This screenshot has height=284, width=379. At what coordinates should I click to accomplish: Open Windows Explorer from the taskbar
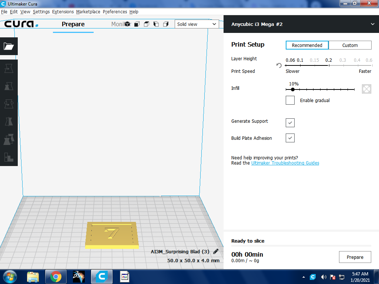pyautogui.click(x=33, y=277)
